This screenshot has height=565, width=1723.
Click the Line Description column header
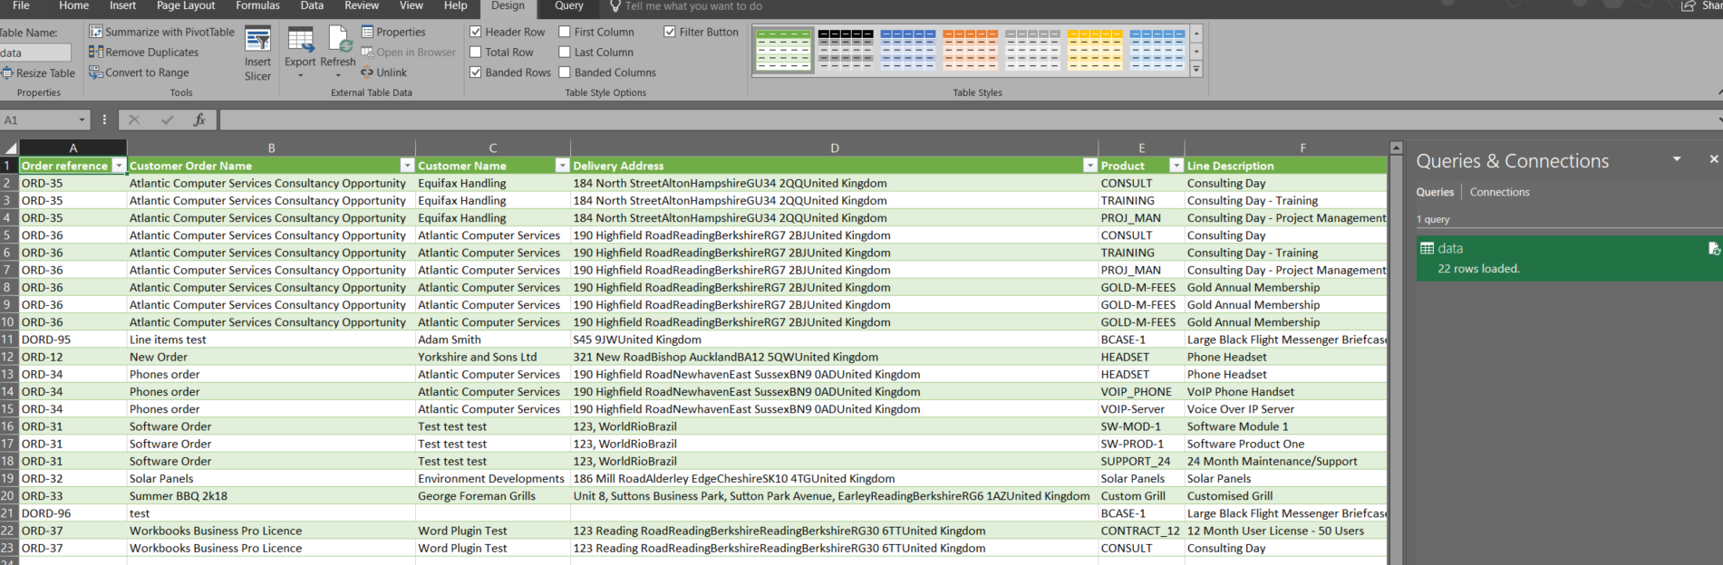coord(1286,166)
